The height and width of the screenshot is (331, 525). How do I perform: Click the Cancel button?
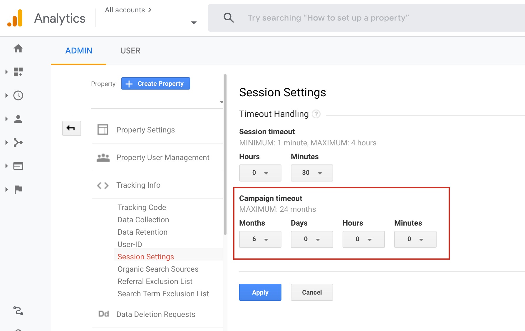(x=312, y=292)
